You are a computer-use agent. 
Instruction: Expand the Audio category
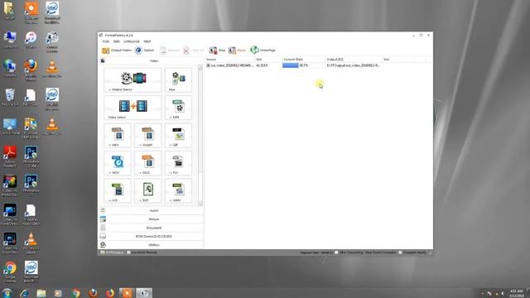pos(152,210)
